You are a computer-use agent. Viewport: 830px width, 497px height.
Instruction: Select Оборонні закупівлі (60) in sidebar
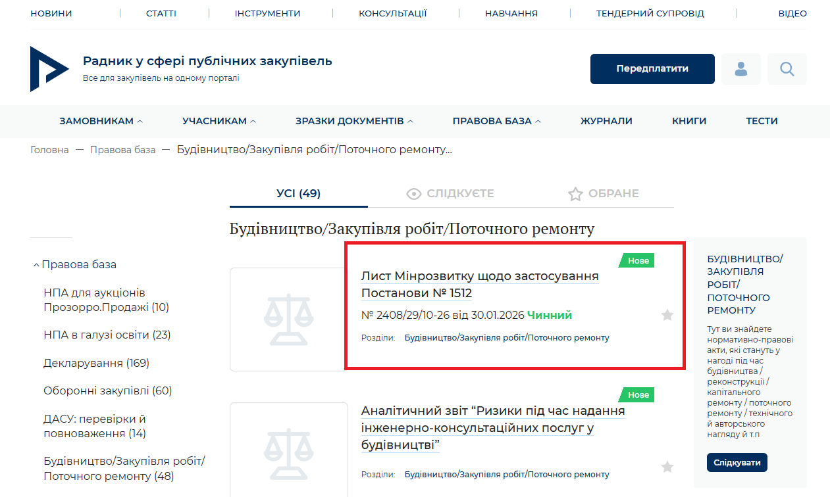point(107,391)
